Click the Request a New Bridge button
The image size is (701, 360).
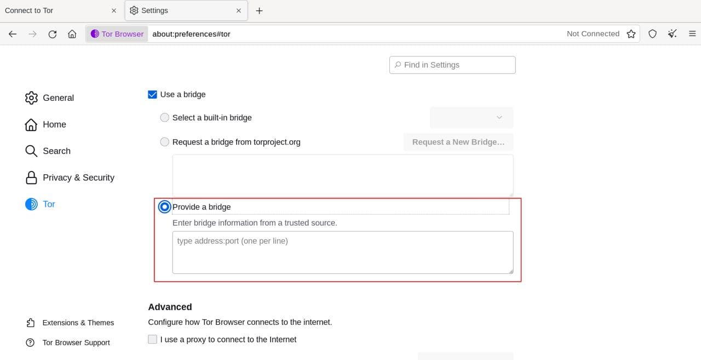coord(458,142)
